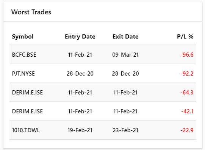Select the 23-Feb-21 exit date cell
The image size is (205, 150).
point(125,130)
